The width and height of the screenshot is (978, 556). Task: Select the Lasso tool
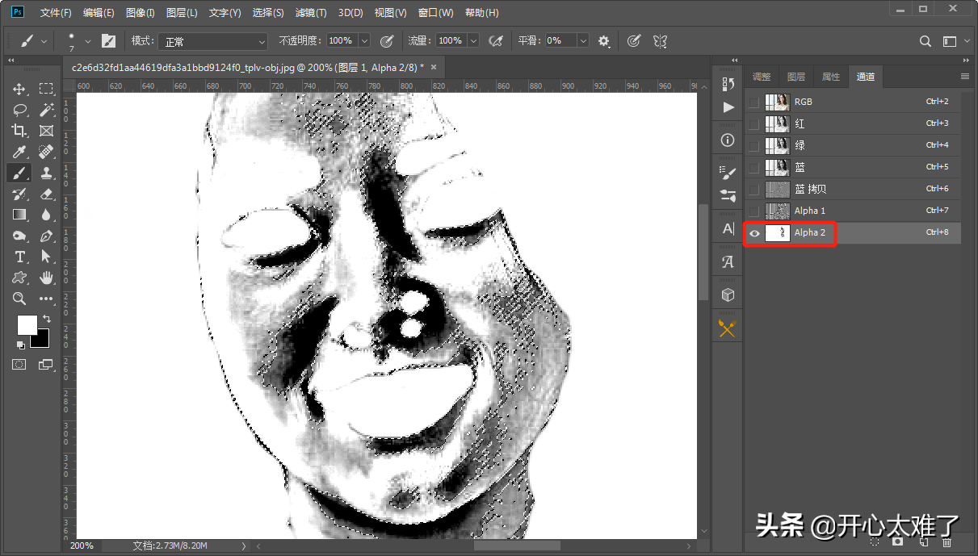pos(19,110)
